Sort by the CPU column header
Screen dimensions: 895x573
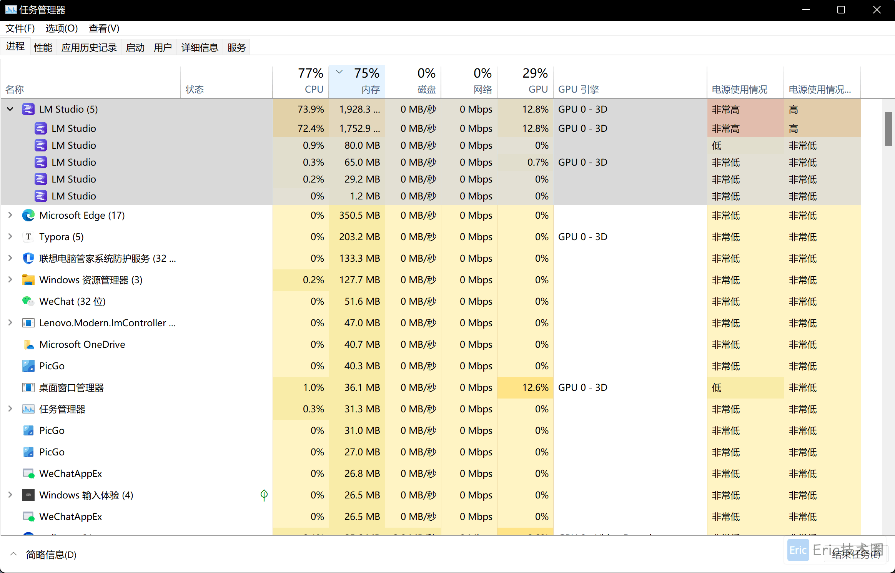(301, 81)
